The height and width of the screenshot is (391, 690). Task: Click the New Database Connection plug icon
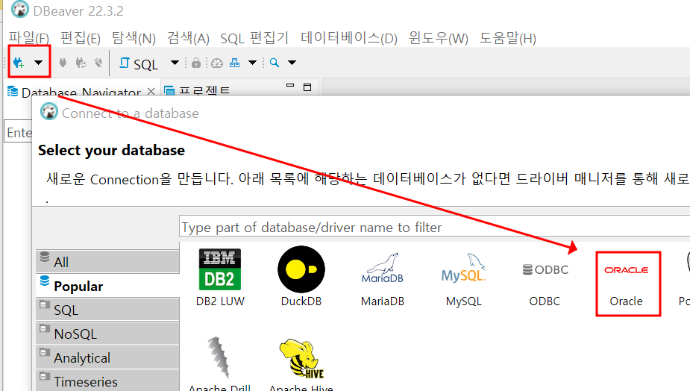(x=19, y=63)
